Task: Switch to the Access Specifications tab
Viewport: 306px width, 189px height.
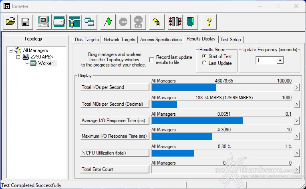Action: 161,40
